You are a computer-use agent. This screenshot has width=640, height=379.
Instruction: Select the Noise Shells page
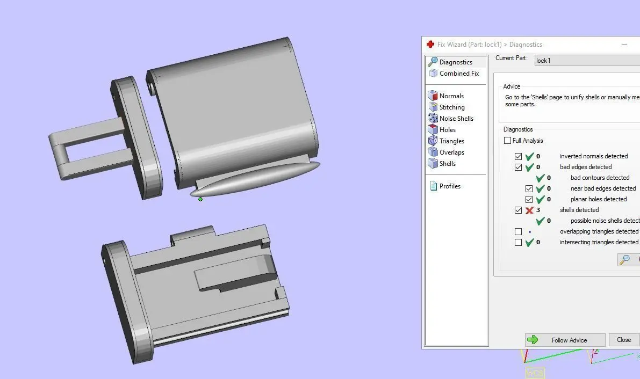456,118
